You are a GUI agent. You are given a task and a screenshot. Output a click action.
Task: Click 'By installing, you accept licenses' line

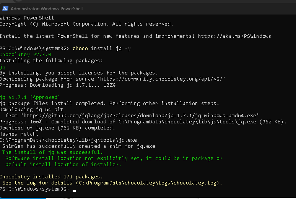pos(79,73)
